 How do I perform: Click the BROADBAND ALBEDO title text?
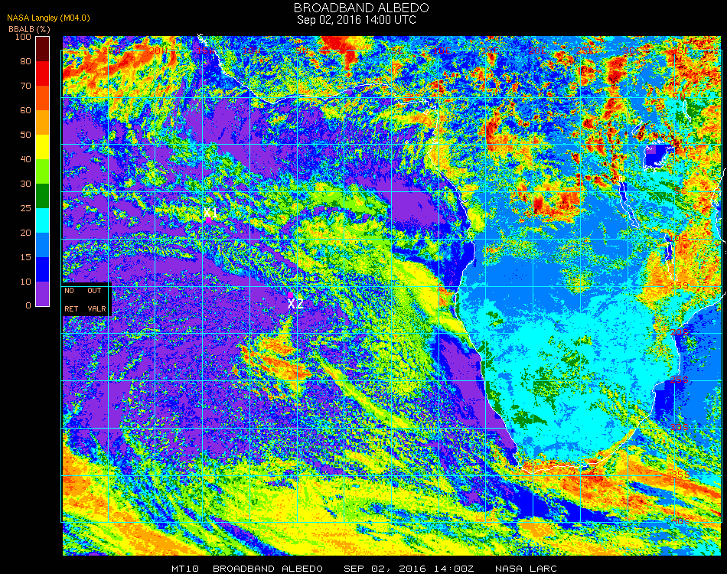click(x=361, y=8)
